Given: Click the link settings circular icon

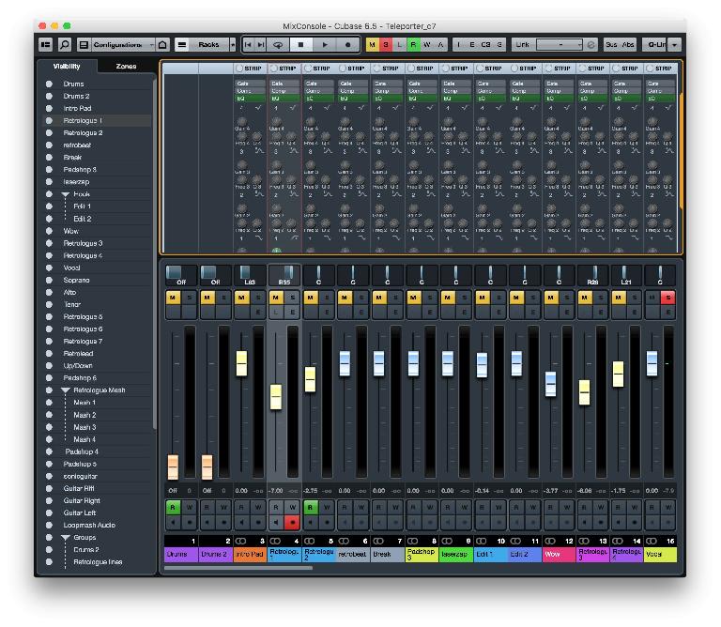Looking at the screenshot, I should (591, 45).
